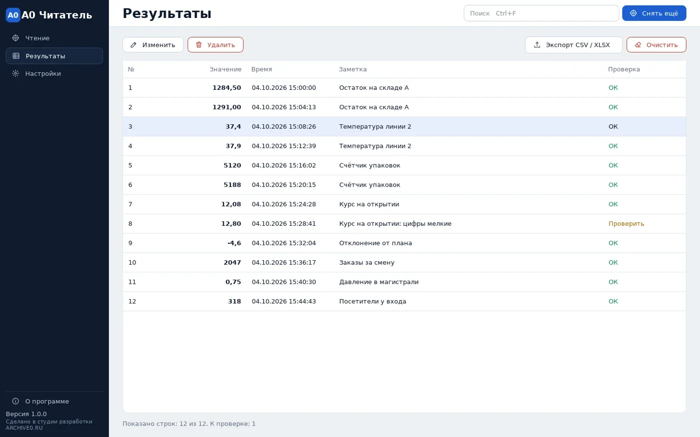Click the value 37,9 cell
The image size is (700, 437).
point(233,146)
